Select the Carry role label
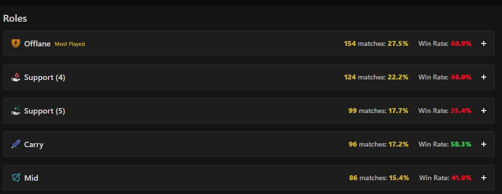Image resolution: width=502 pixels, height=194 pixels. (x=34, y=145)
